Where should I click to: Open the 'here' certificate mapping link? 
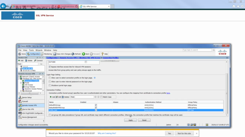pyautogui.click(x=168, y=93)
